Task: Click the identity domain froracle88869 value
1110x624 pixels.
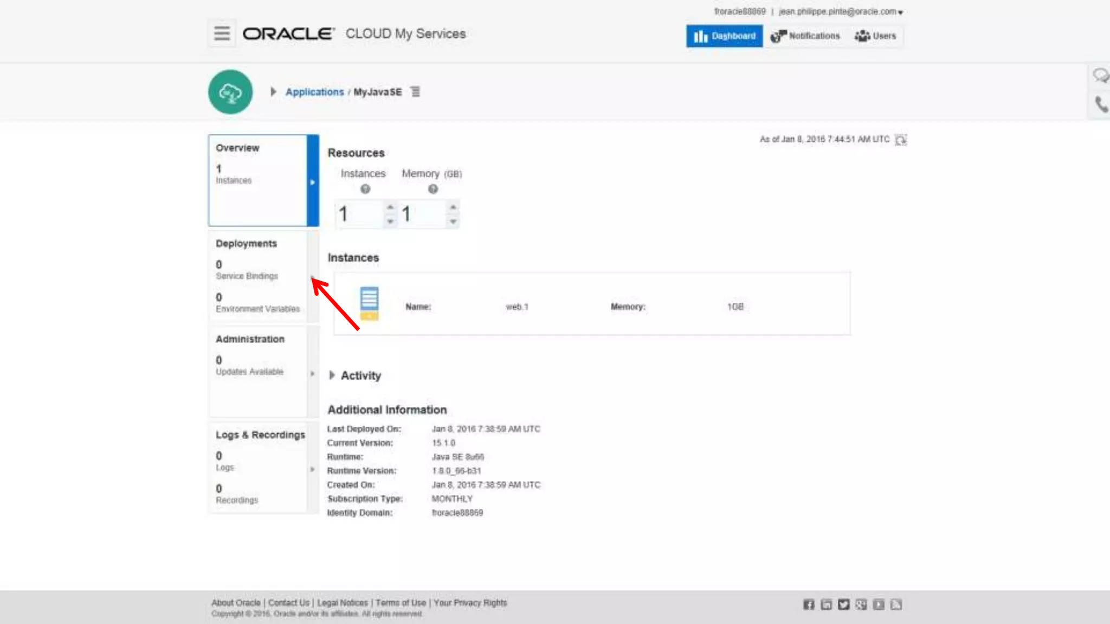Action: click(x=457, y=512)
